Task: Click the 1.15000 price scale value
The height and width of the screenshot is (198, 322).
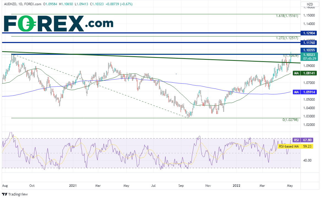Action: click(x=309, y=15)
